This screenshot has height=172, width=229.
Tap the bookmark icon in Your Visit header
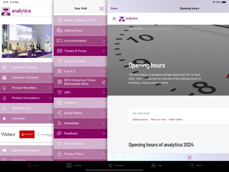(101, 8)
